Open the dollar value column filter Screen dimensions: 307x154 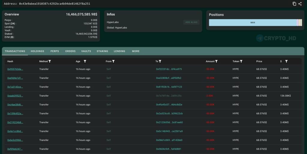(x=286, y=61)
